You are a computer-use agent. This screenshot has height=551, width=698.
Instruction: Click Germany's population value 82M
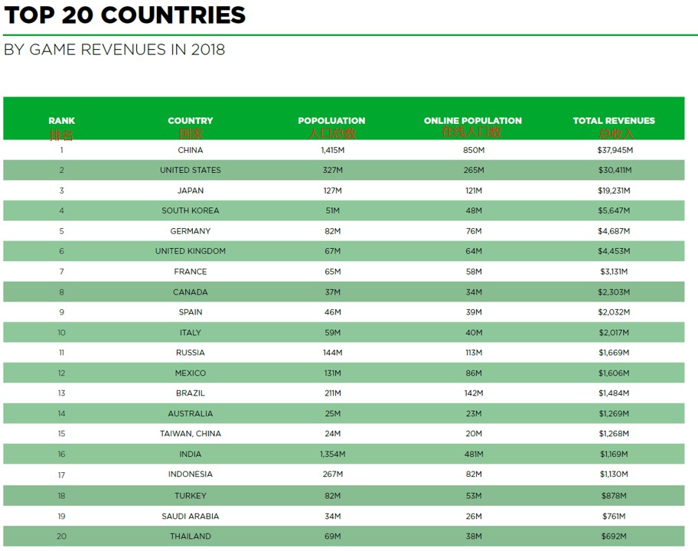pos(332,231)
